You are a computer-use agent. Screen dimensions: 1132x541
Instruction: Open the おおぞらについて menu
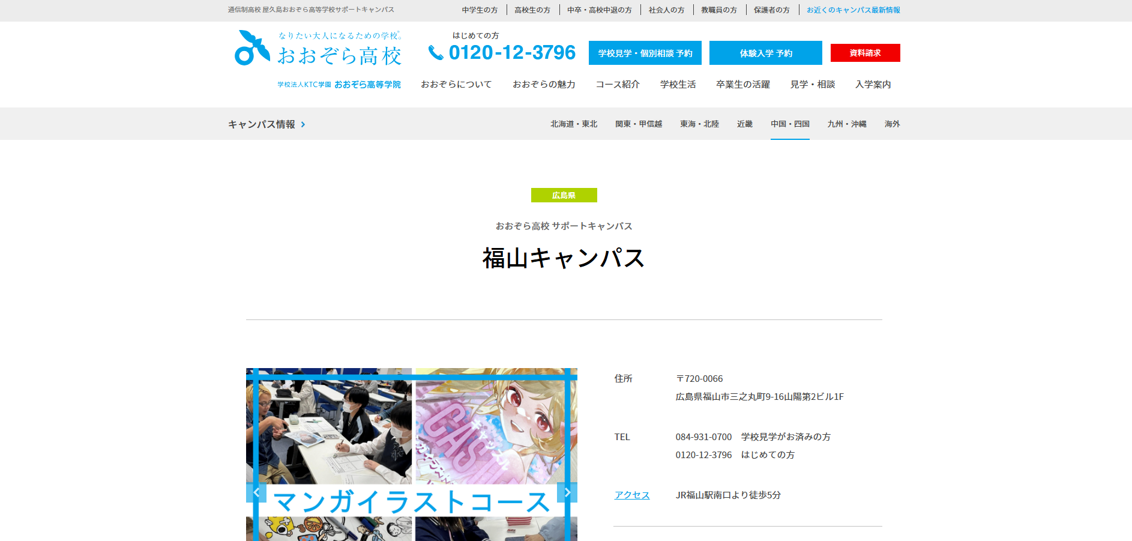456,85
